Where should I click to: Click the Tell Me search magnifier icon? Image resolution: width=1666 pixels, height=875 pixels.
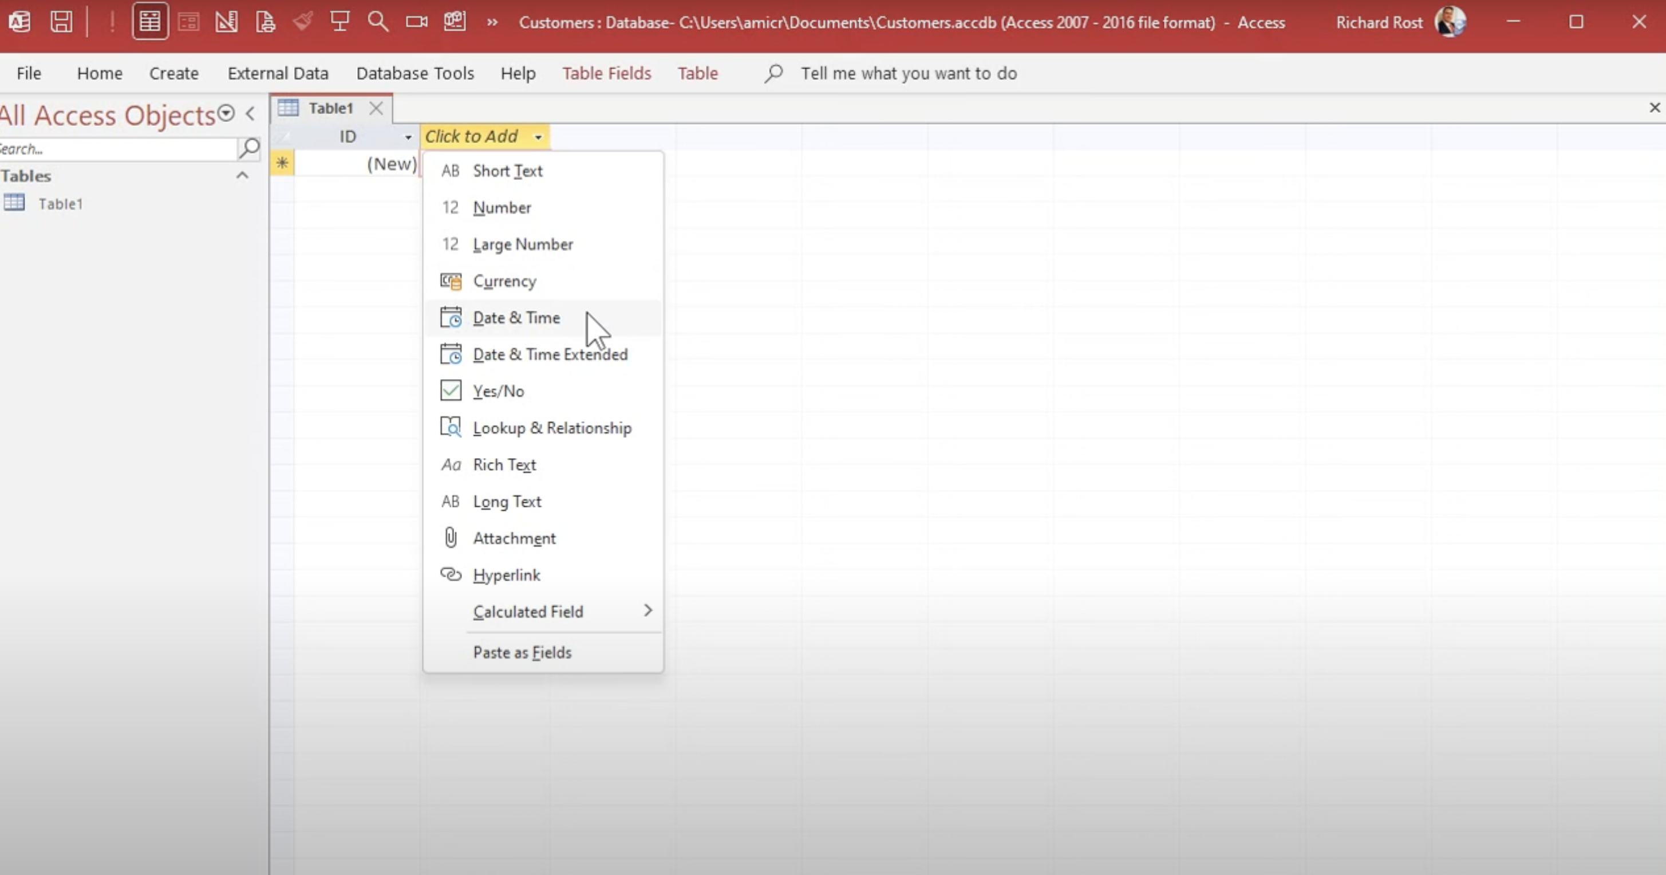coord(773,73)
